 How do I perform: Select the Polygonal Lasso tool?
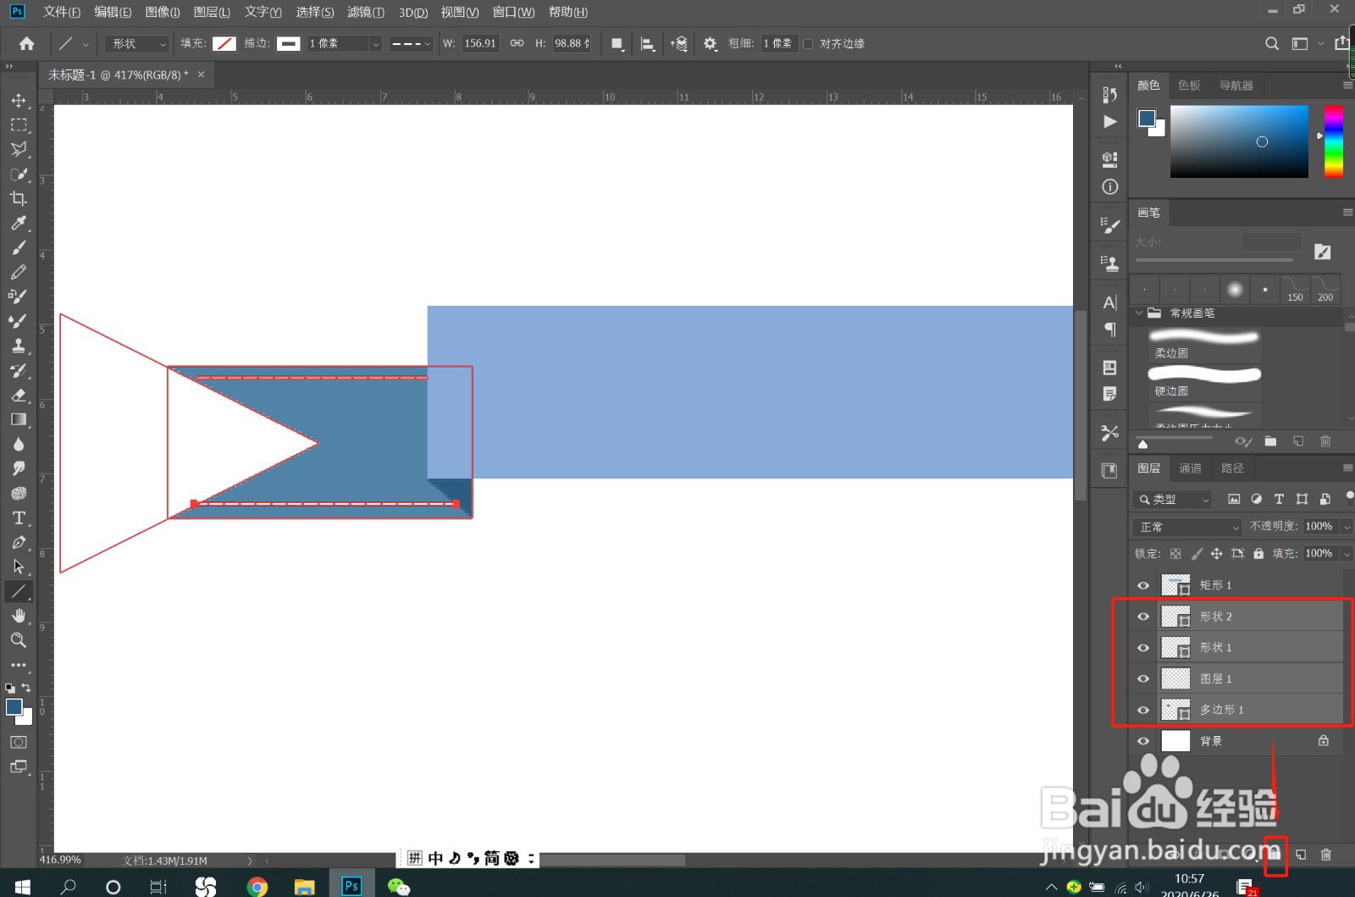pos(18,149)
